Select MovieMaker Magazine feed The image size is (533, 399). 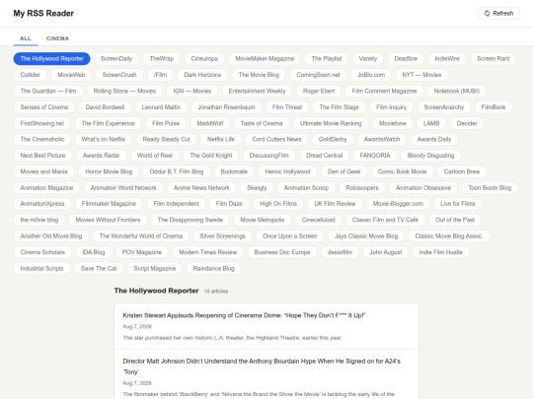click(265, 59)
